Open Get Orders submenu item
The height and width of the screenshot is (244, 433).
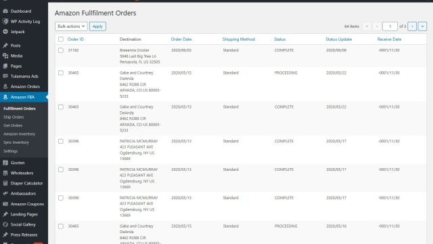point(13,125)
